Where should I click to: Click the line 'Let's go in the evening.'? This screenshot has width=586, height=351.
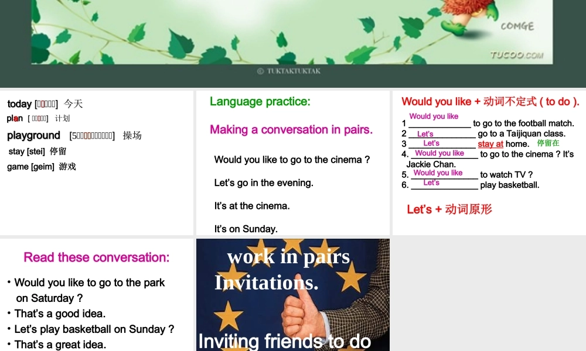[x=264, y=183]
